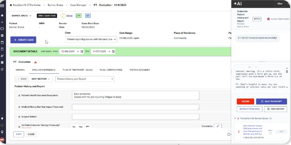Clear the From cert date

click(78, 52)
